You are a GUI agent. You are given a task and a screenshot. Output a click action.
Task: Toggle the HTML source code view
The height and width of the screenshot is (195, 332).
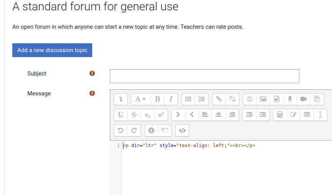[182, 130]
